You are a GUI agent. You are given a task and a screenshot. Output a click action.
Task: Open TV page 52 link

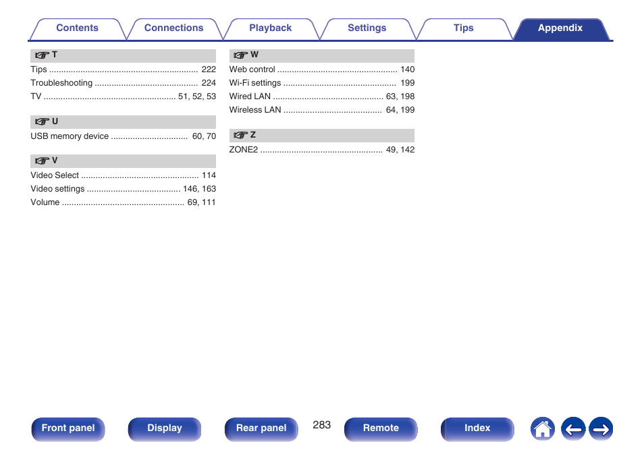[x=197, y=96]
